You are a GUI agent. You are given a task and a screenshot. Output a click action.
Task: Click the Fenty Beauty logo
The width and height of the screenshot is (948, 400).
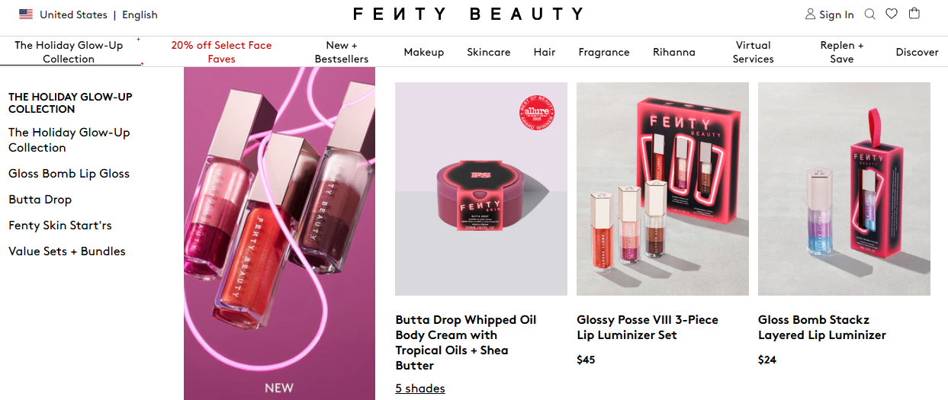[x=468, y=14]
